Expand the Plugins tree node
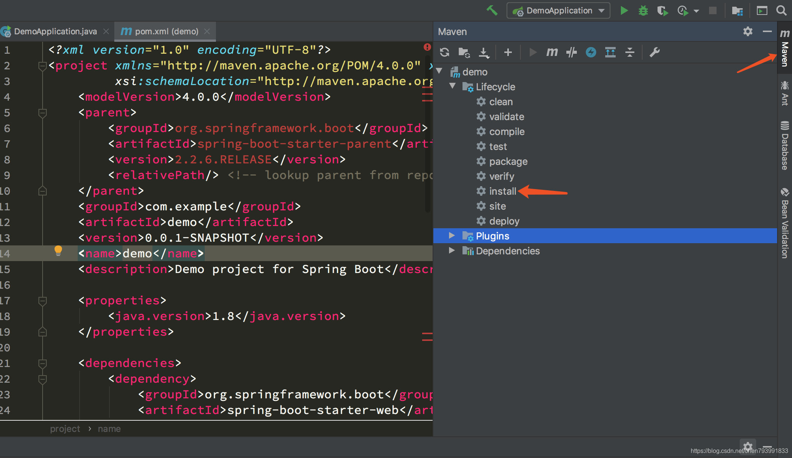The height and width of the screenshot is (458, 792). click(452, 236)
